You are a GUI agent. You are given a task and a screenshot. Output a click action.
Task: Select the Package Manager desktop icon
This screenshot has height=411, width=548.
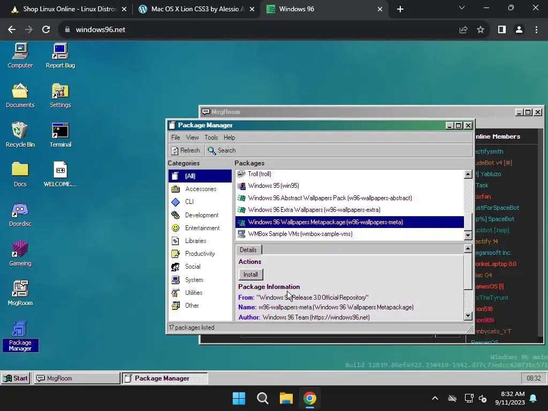click(x=20, y=336)
